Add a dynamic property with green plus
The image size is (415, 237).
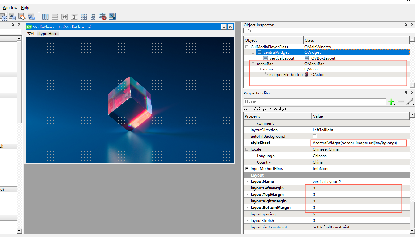click(x=391, y=102)
